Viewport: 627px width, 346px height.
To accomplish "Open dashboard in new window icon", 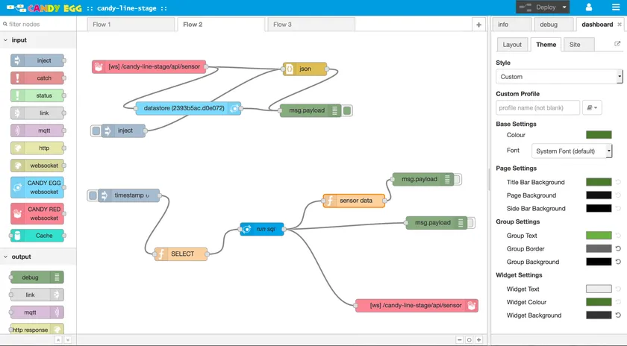I will pos(617,44).
